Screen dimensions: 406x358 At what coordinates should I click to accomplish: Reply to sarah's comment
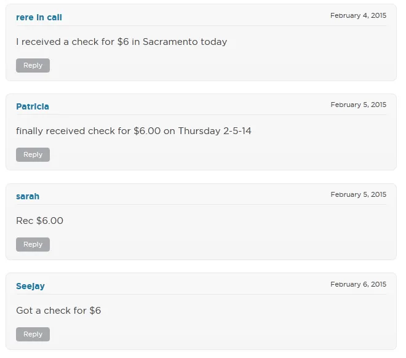click(33, 244)
